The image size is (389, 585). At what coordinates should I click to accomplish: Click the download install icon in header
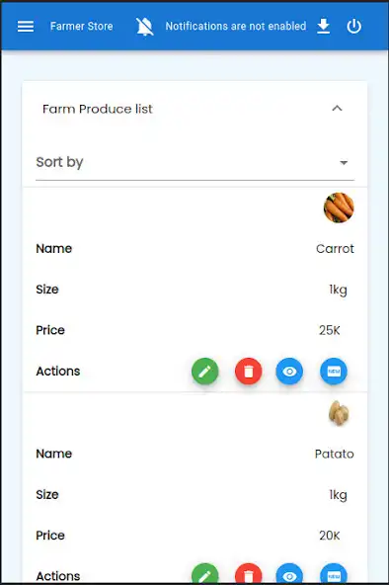[x=324, y=26]
